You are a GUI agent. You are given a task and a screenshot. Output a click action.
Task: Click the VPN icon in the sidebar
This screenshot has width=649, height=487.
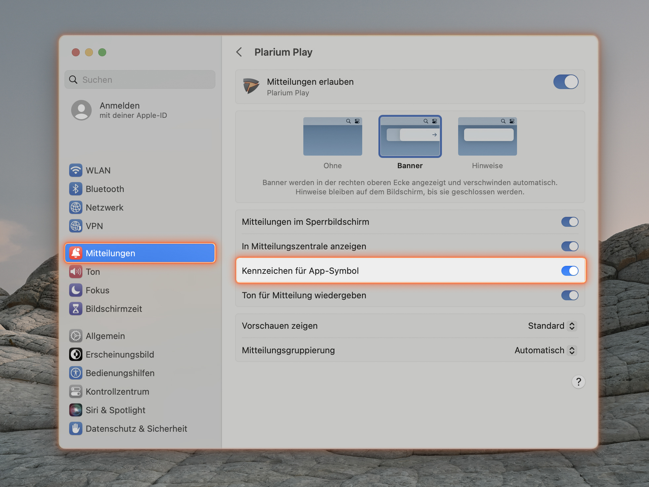tap(76, 226)
